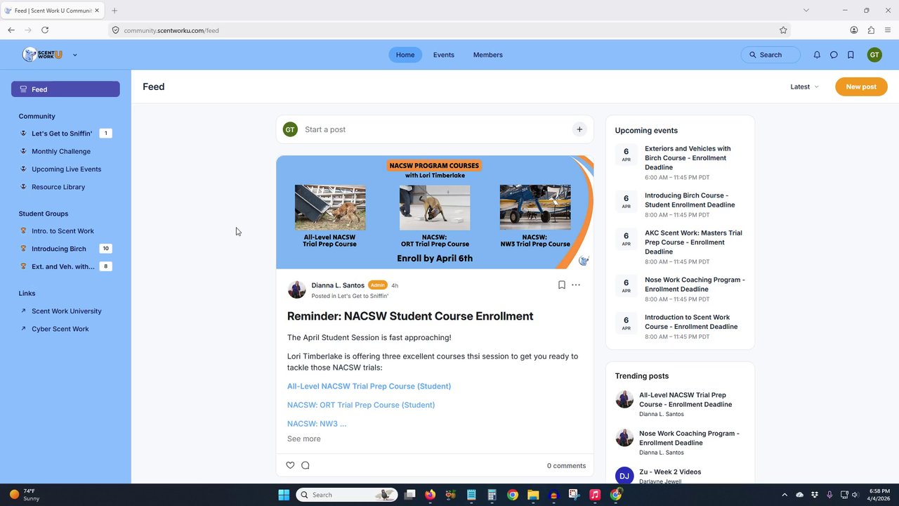Open the Windows Start menu
Screen dimensions: 899x506
(x=284, y=495)
